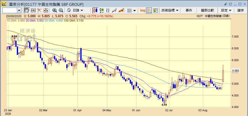Image resolution: width=248 pixels, height=116 pixels.
Task: Click the 6.94 high price marker
Action: [x=14, y=36]
